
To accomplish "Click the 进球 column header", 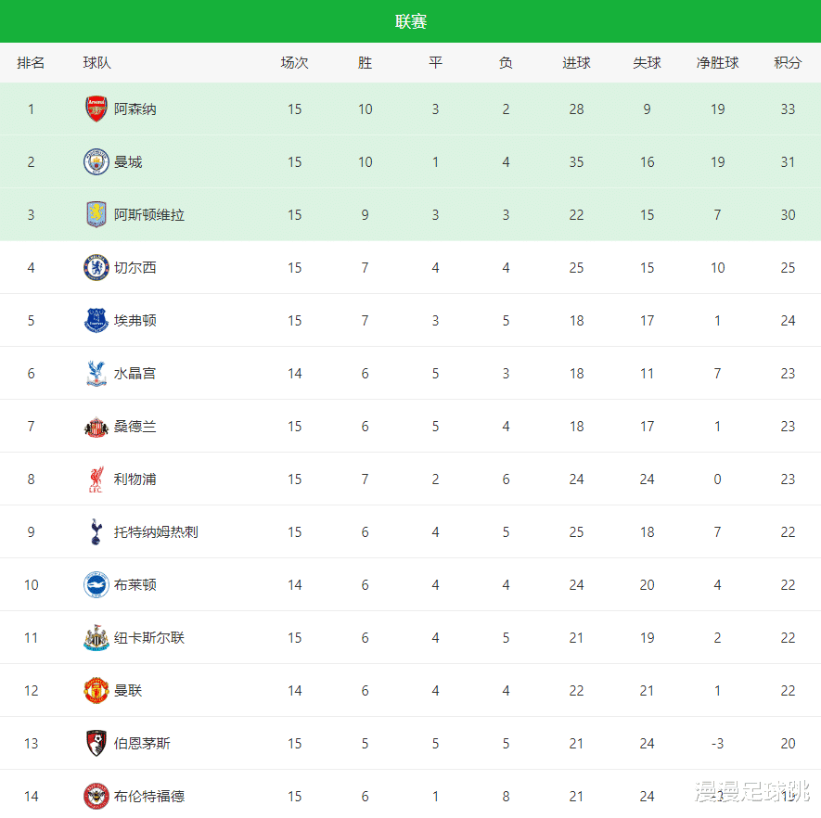I will [576, 63].
